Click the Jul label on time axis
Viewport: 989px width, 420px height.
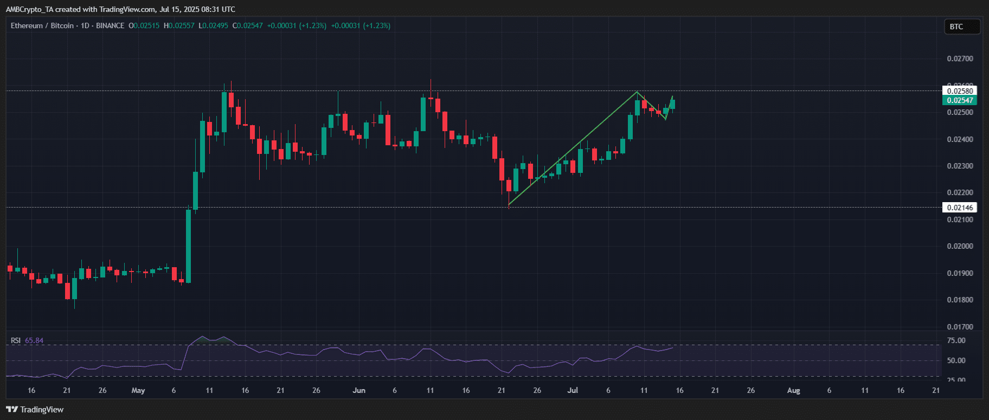[x=573, y=390]
